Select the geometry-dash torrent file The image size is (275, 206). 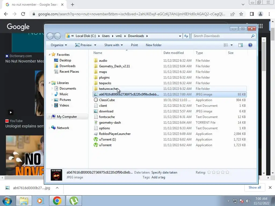(x=110, y=123)
